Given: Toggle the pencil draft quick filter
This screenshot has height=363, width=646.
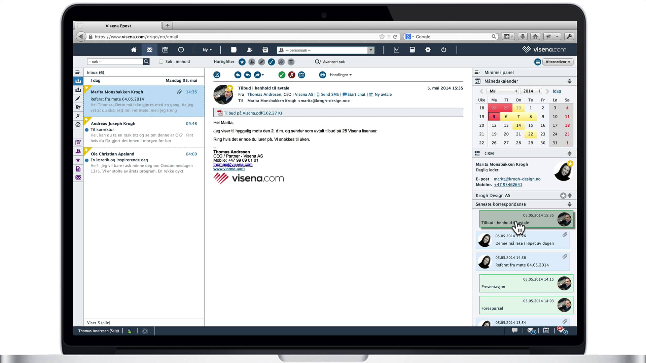Looking at the screenshot, I should [x=262, y=62].
